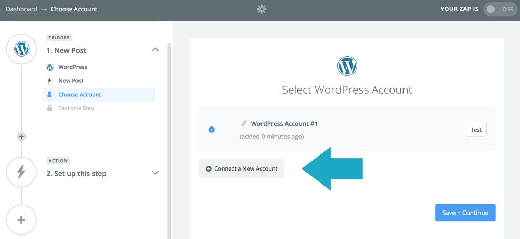
Task: Click the ACTION label badge
Action: [58, 161]
